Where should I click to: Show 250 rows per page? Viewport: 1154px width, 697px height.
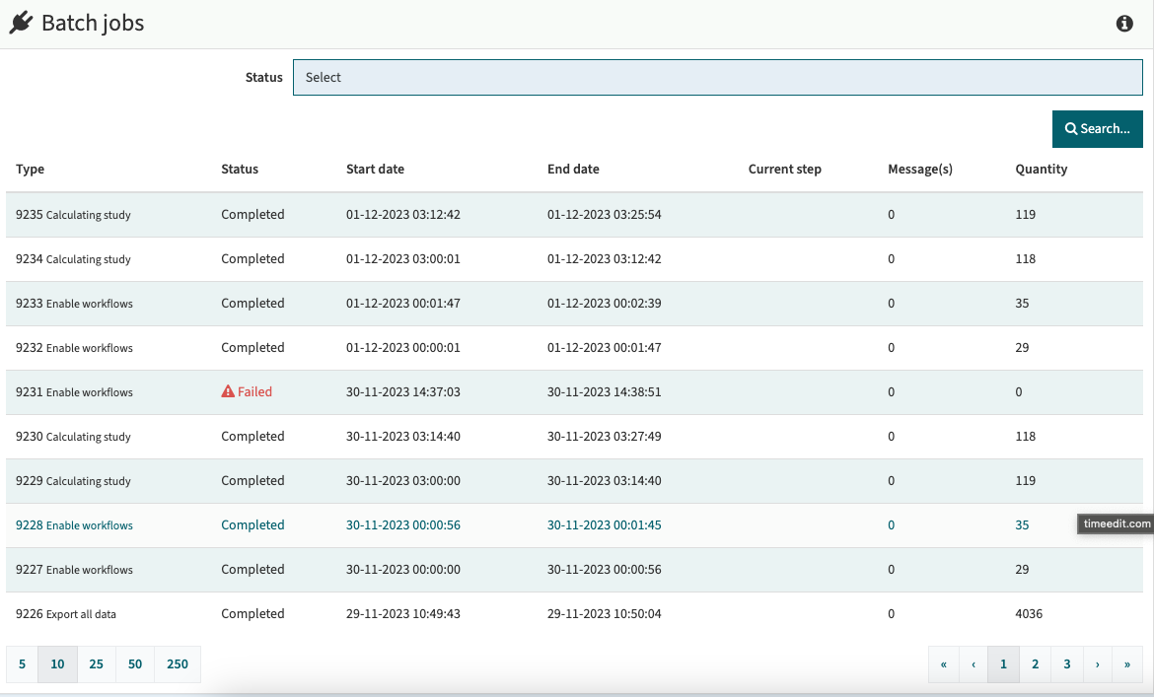(178, 663)
